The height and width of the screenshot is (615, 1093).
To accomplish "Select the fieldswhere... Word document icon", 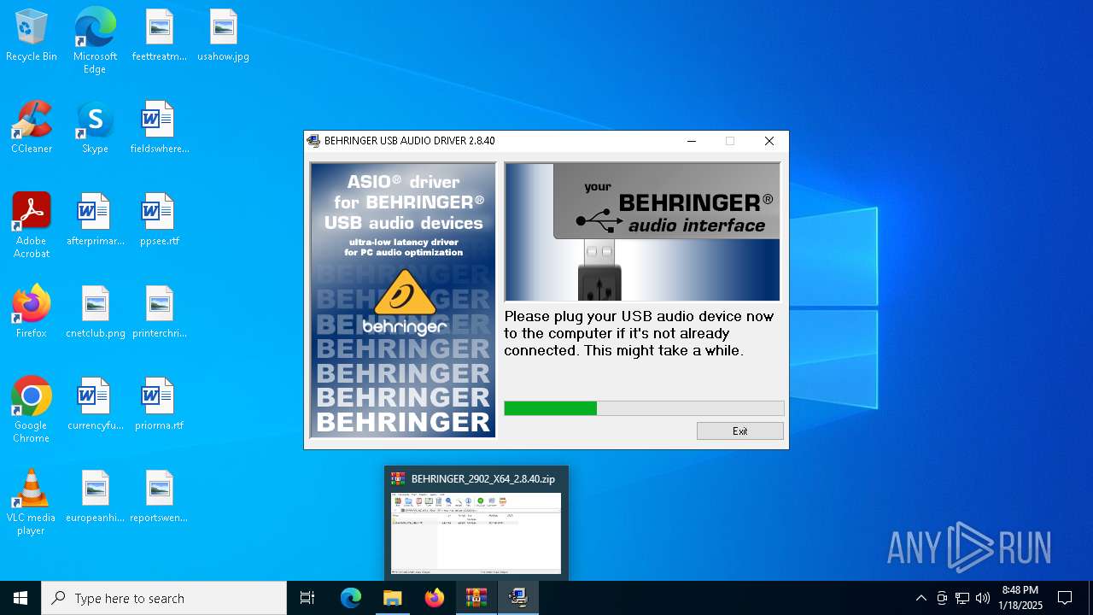I will tap(159, 128).
